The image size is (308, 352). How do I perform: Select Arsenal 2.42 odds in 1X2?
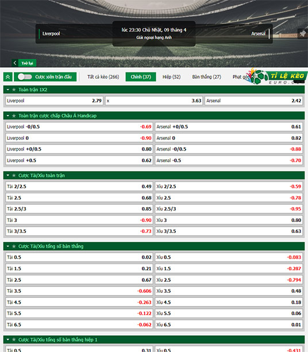click(254, 101)
